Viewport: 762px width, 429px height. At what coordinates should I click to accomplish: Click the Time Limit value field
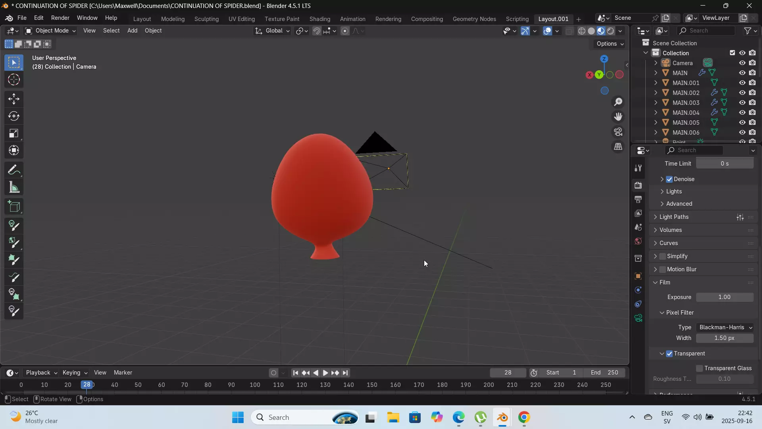coord(725,164)
